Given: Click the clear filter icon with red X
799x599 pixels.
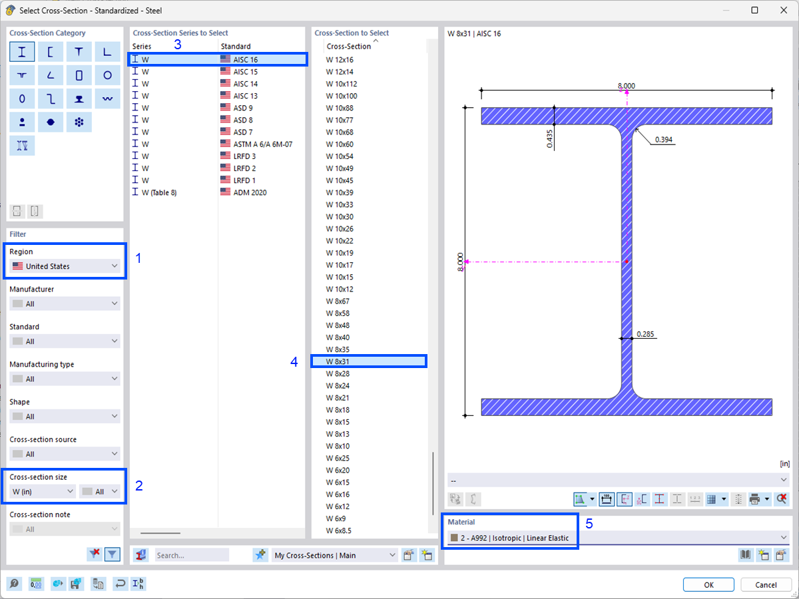Looking at the screenshot, I should pos(95,554).
